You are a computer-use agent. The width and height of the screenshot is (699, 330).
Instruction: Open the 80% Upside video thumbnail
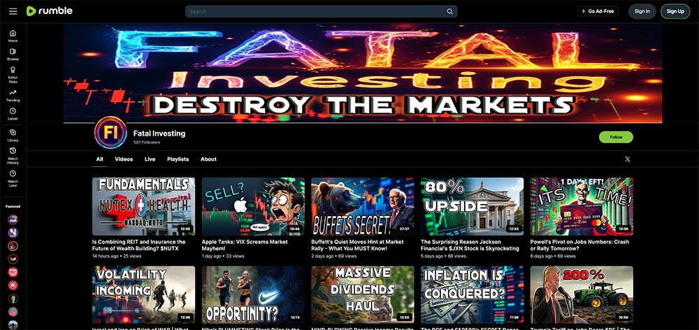[x=472, y=206]
